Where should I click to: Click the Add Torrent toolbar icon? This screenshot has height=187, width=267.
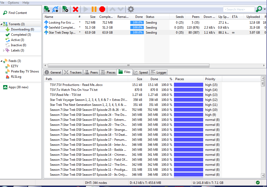coord(47,9)
